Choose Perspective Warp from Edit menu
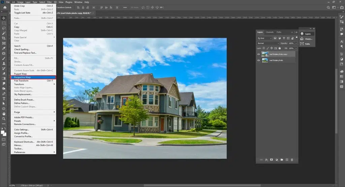Viewport: 345px width, 187px height. point(33,77)
